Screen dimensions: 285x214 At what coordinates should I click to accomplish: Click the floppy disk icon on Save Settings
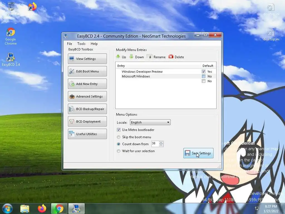click(x=187, y=153)
